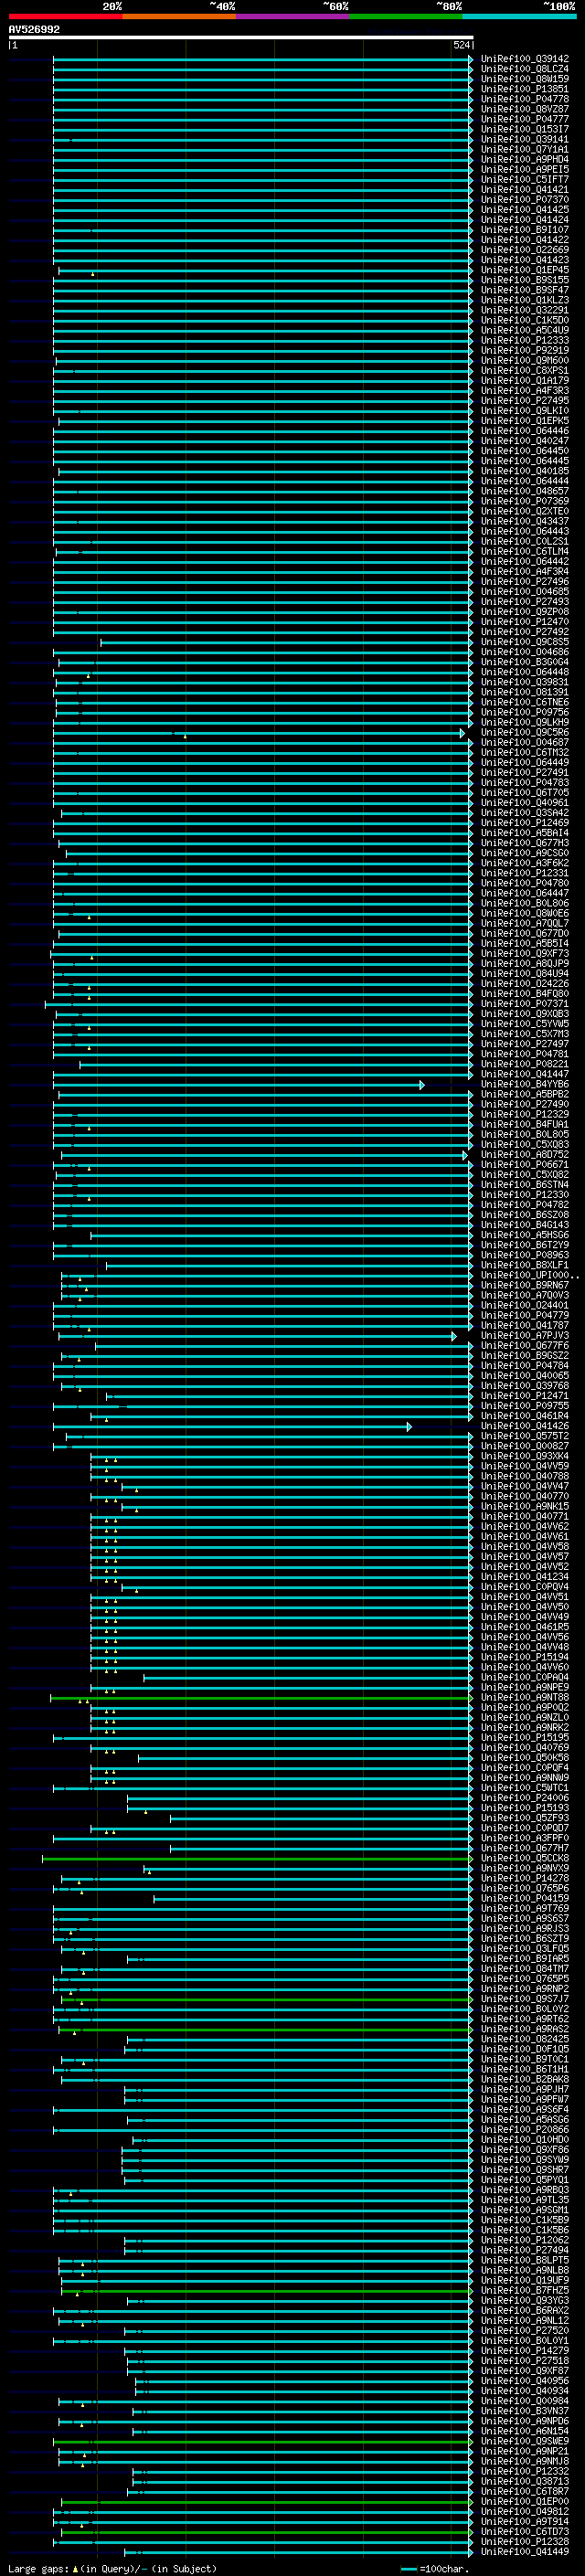Click UniRef100_P07371 label
The height and width of the screenshot is (2576, 585).
pos(525,1003)
